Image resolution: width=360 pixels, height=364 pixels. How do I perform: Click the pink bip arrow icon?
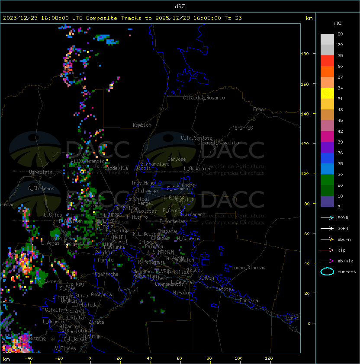327,250
